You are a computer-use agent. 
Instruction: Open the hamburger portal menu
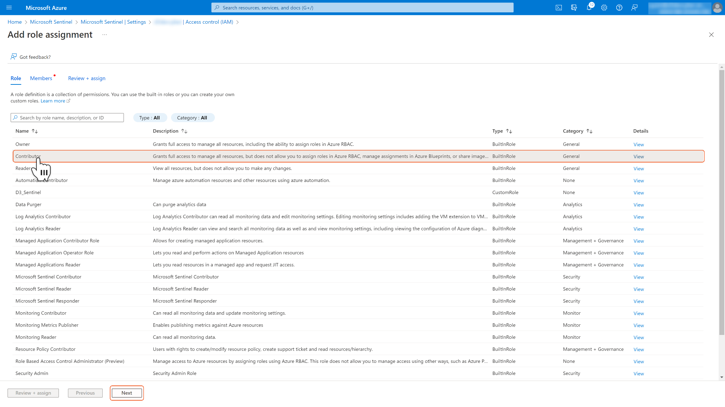[9, 7]
